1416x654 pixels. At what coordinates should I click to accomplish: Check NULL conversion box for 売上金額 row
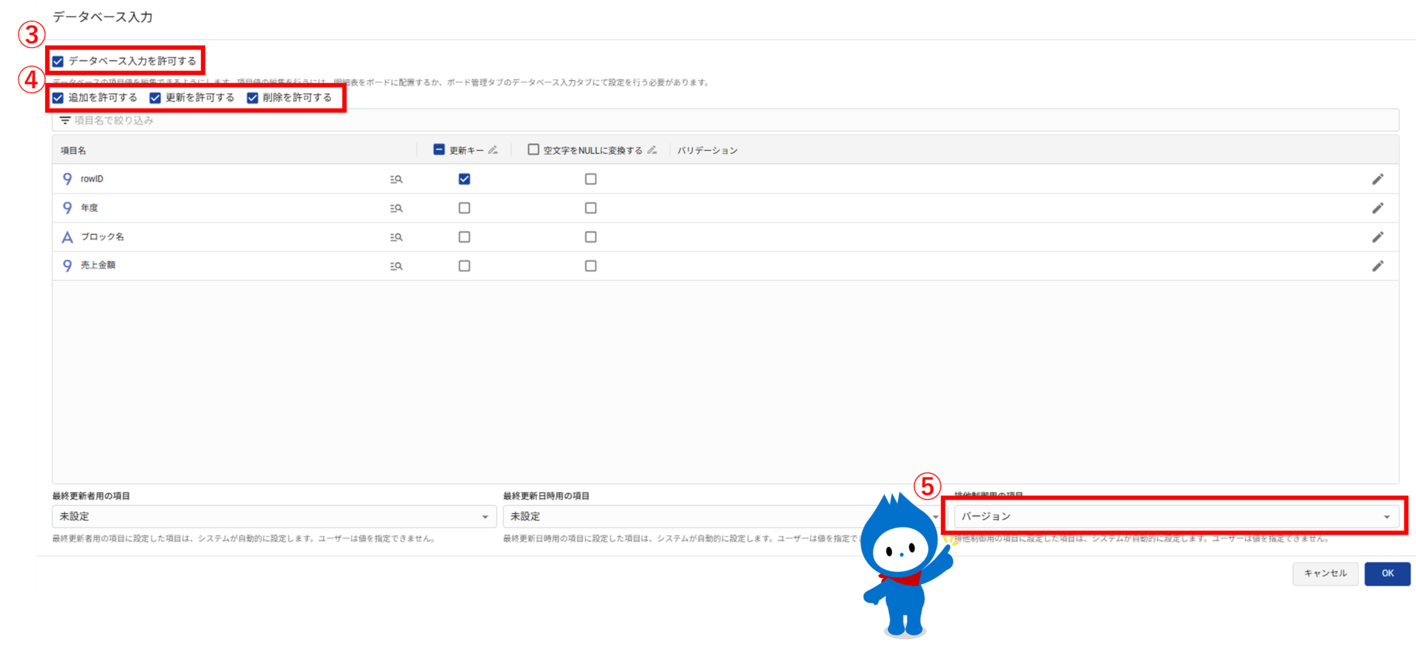[x=591, y=266]
